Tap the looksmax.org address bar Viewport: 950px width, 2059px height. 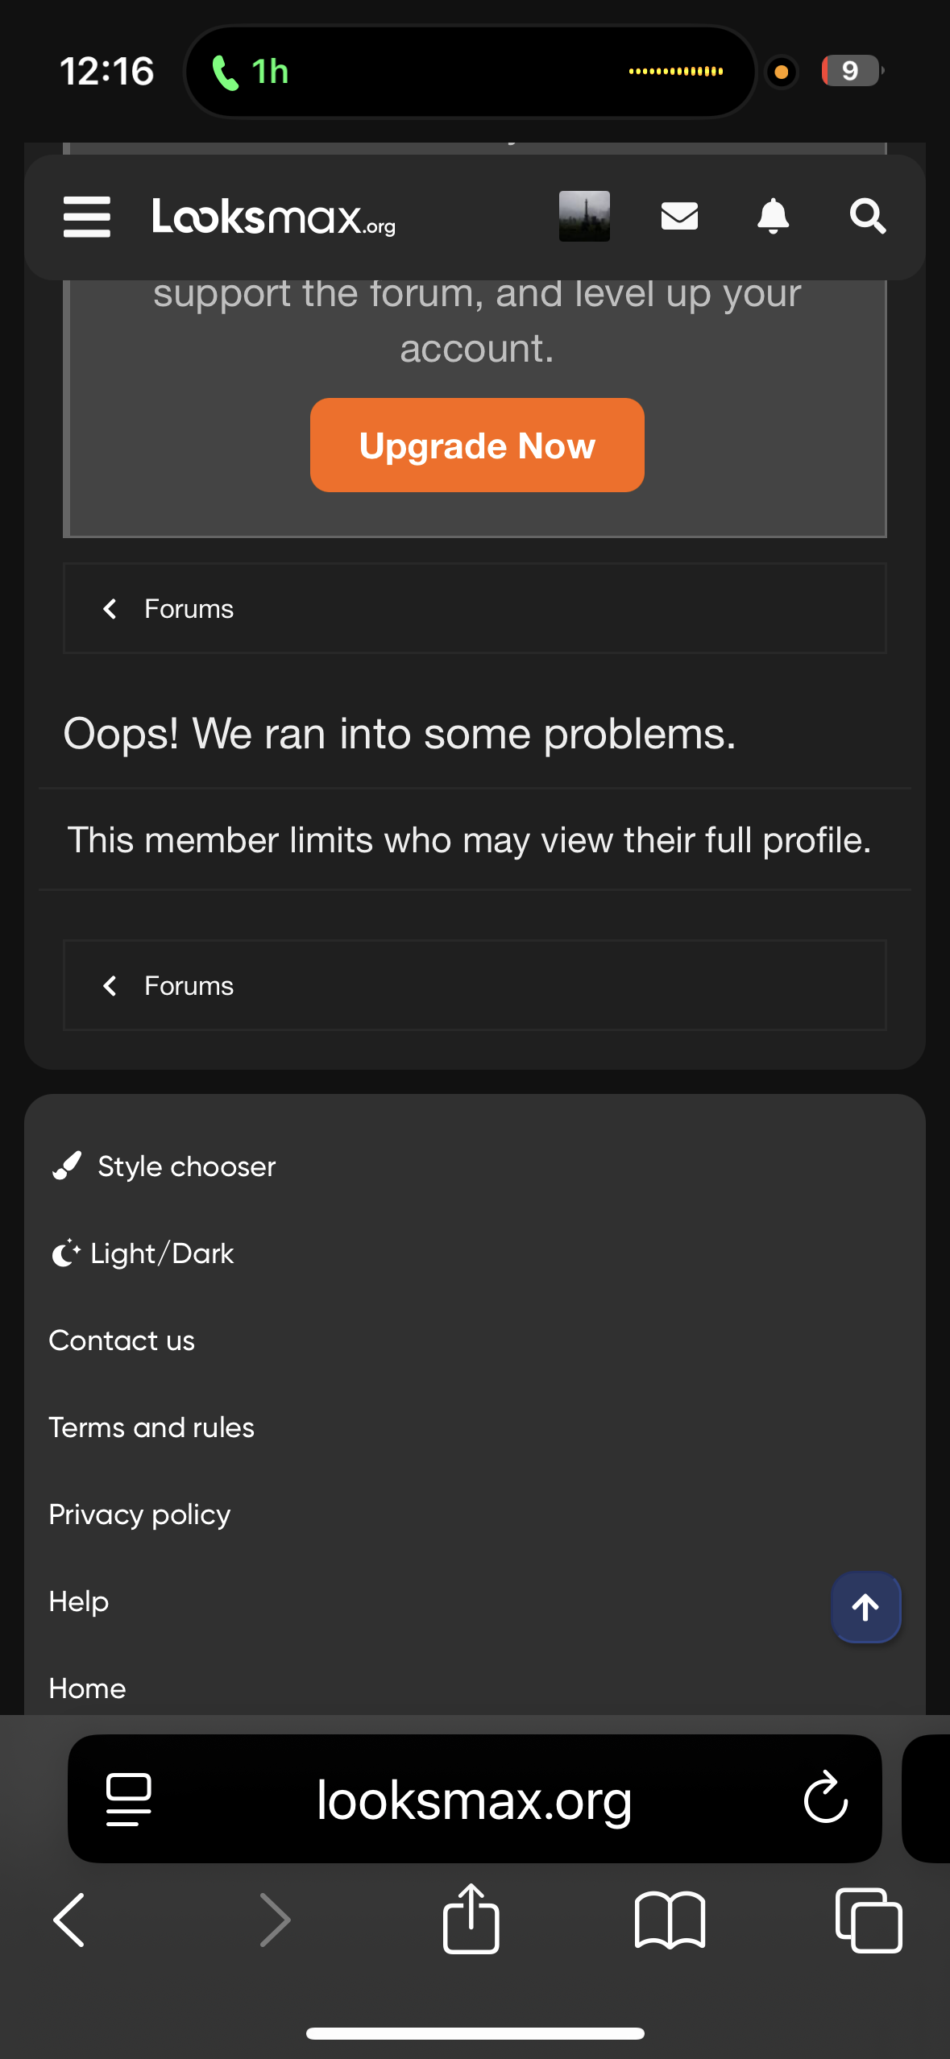pyautogui.click(x=474, y=1799)
